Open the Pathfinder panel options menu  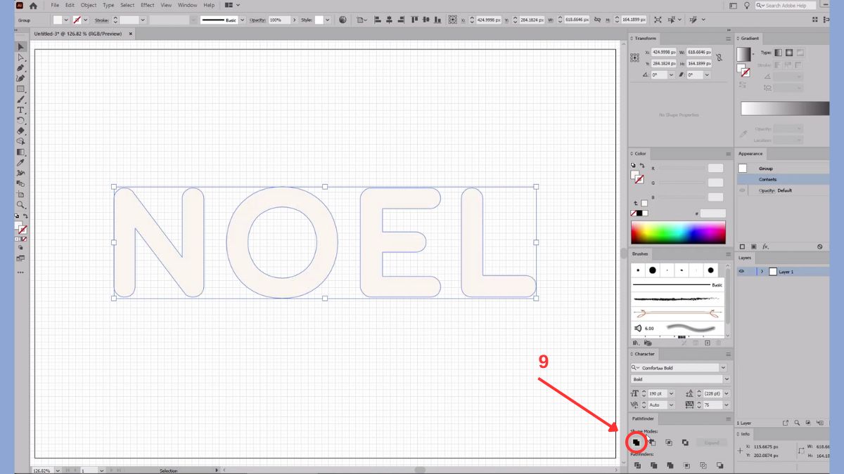point(728,419)
